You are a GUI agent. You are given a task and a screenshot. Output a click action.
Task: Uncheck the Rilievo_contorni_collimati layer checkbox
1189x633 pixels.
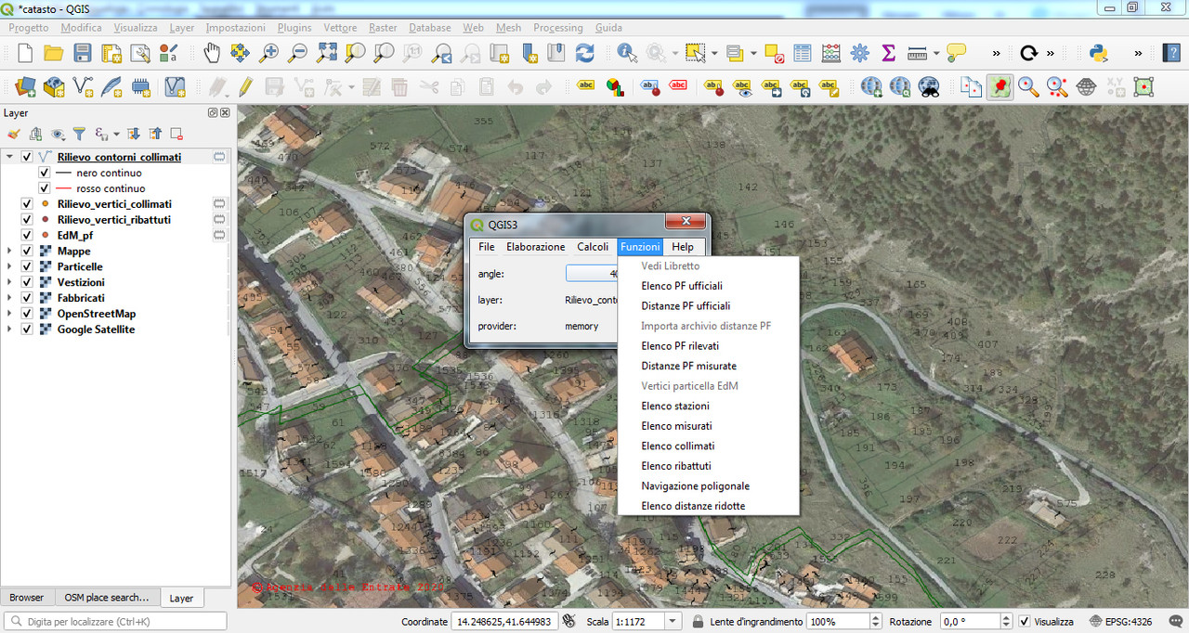point(27,157)
